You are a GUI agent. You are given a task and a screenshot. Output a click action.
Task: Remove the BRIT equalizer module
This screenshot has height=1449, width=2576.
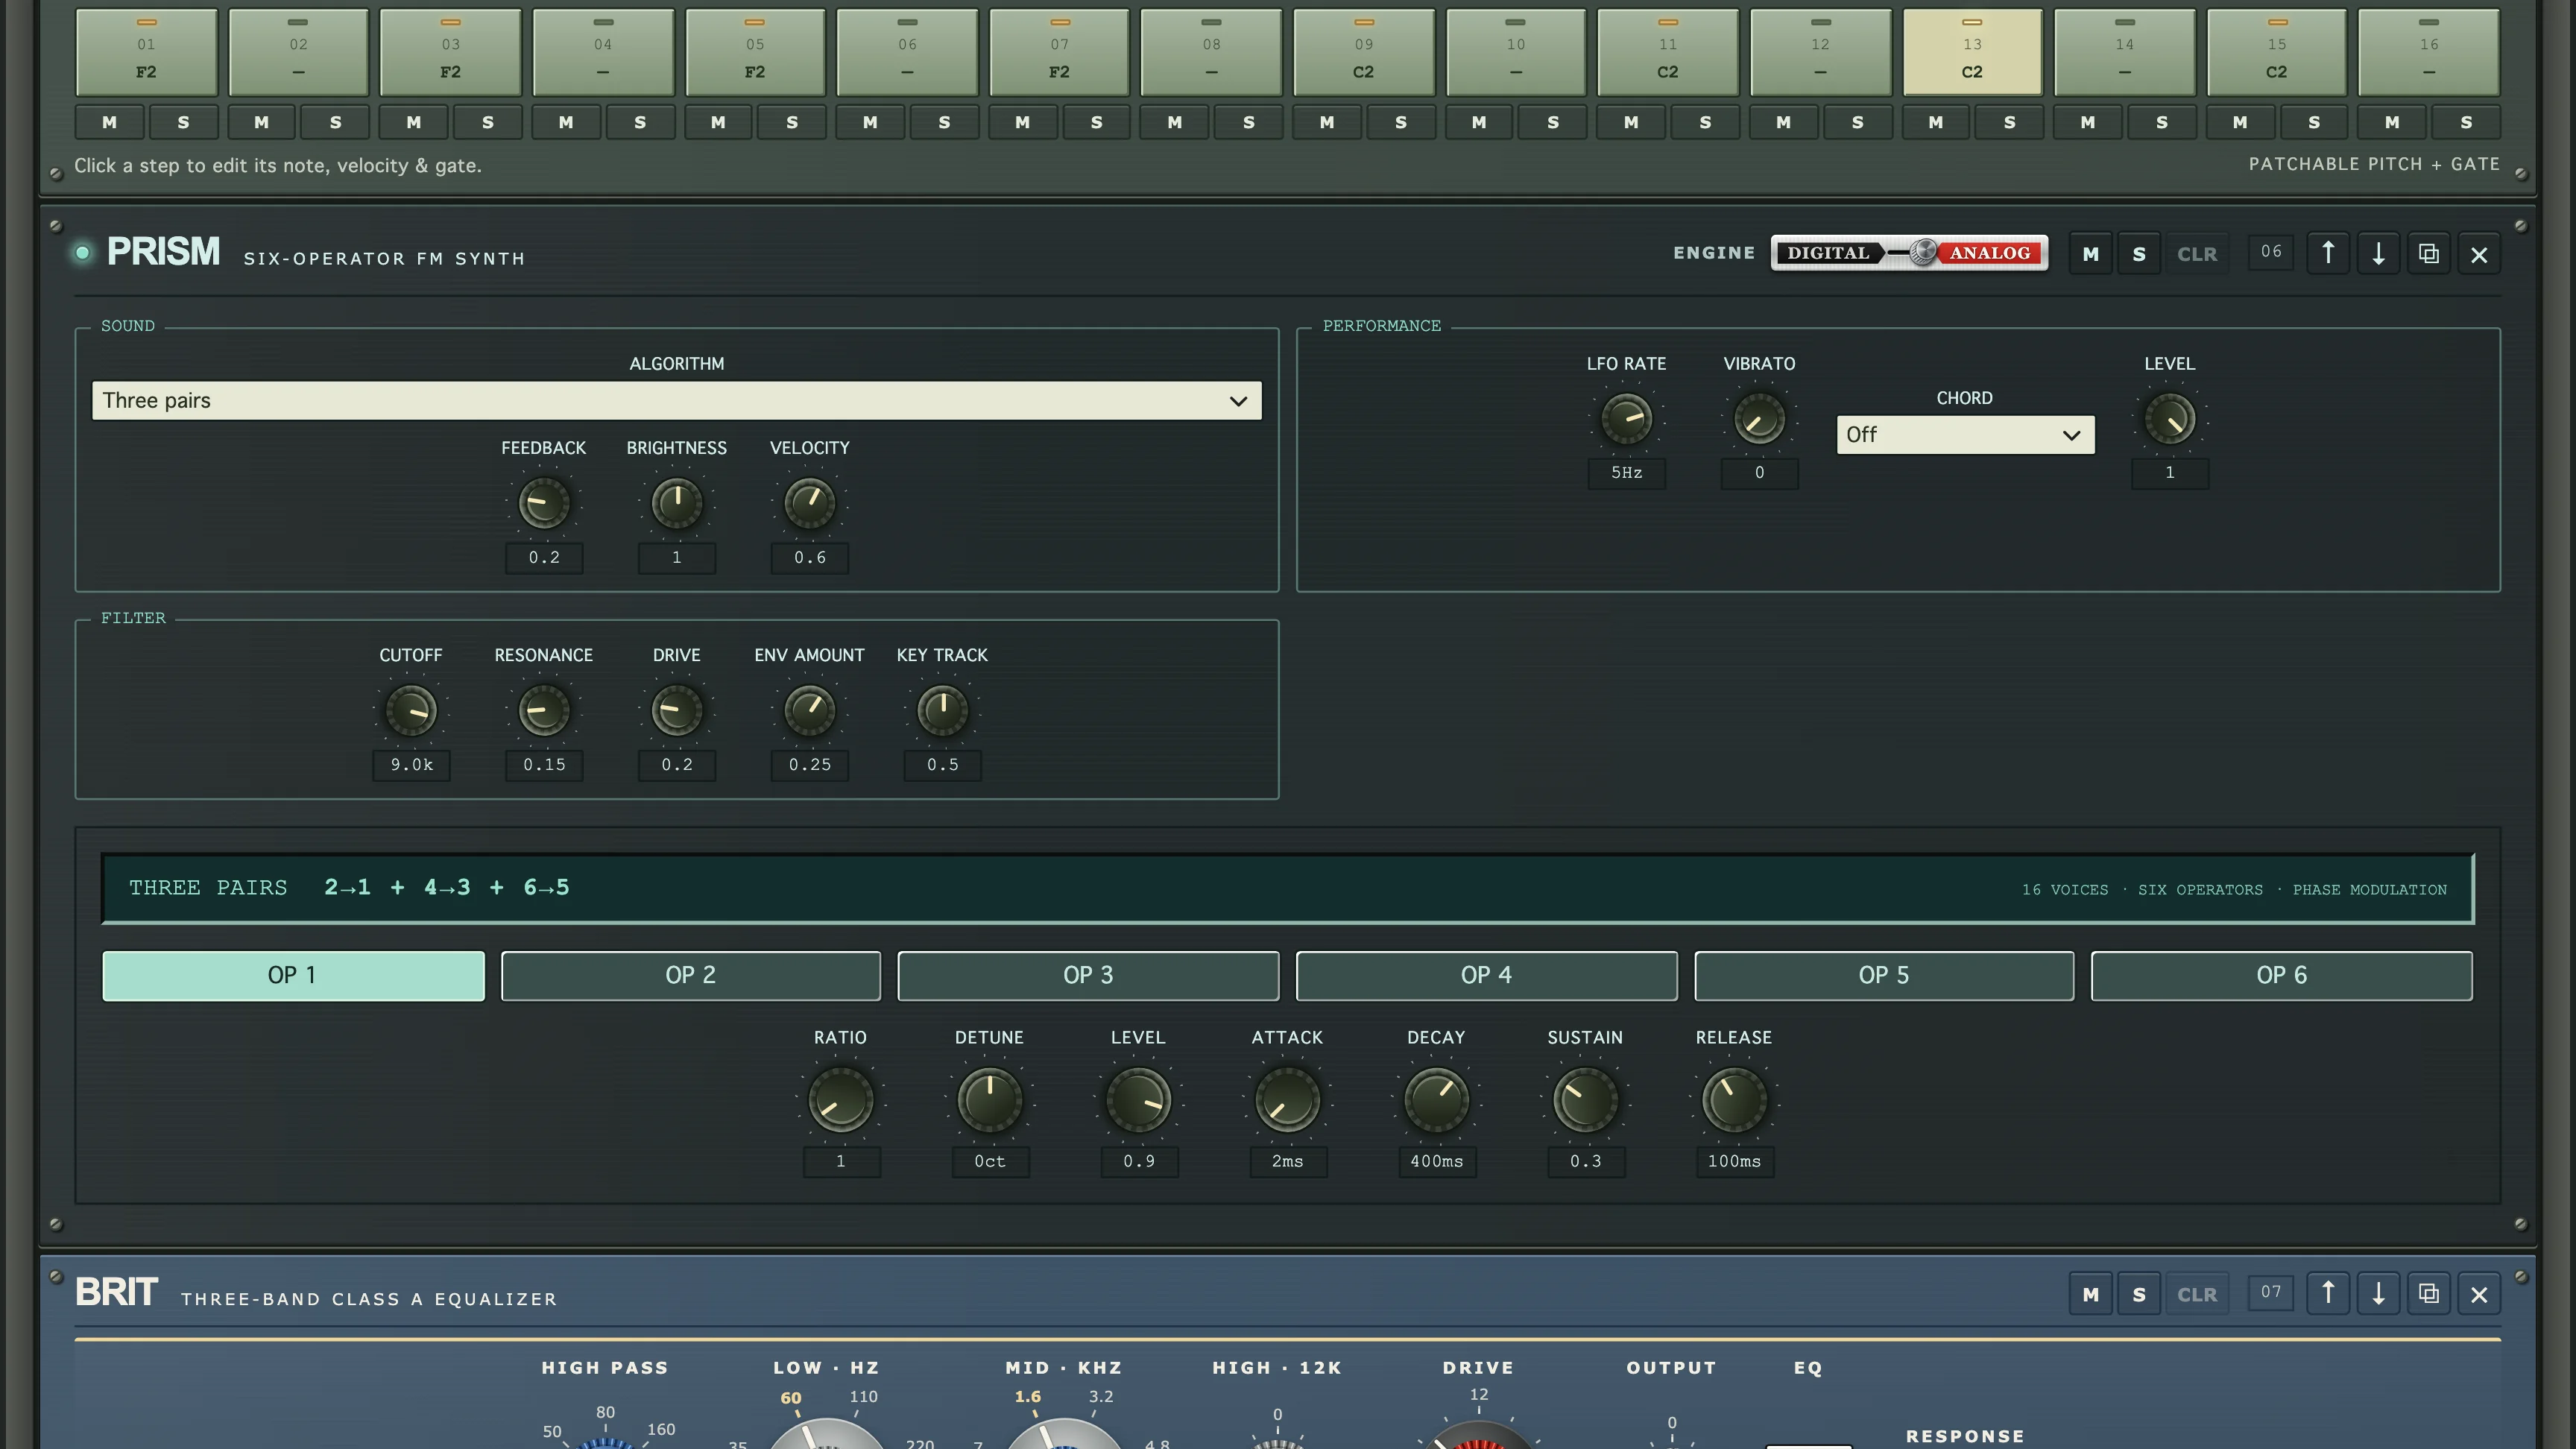(x=2479, y=1293)
